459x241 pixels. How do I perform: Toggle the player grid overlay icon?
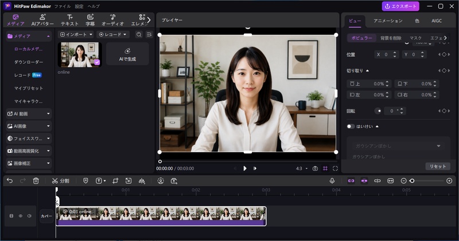click(325, 168)
